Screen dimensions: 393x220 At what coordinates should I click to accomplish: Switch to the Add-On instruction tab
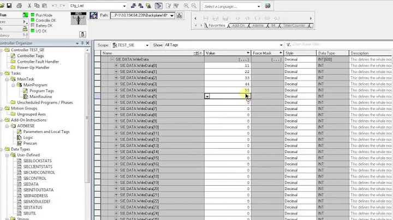238,26
